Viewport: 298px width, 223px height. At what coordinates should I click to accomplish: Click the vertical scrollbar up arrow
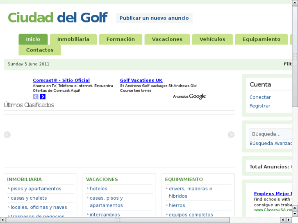pos(295,3)
